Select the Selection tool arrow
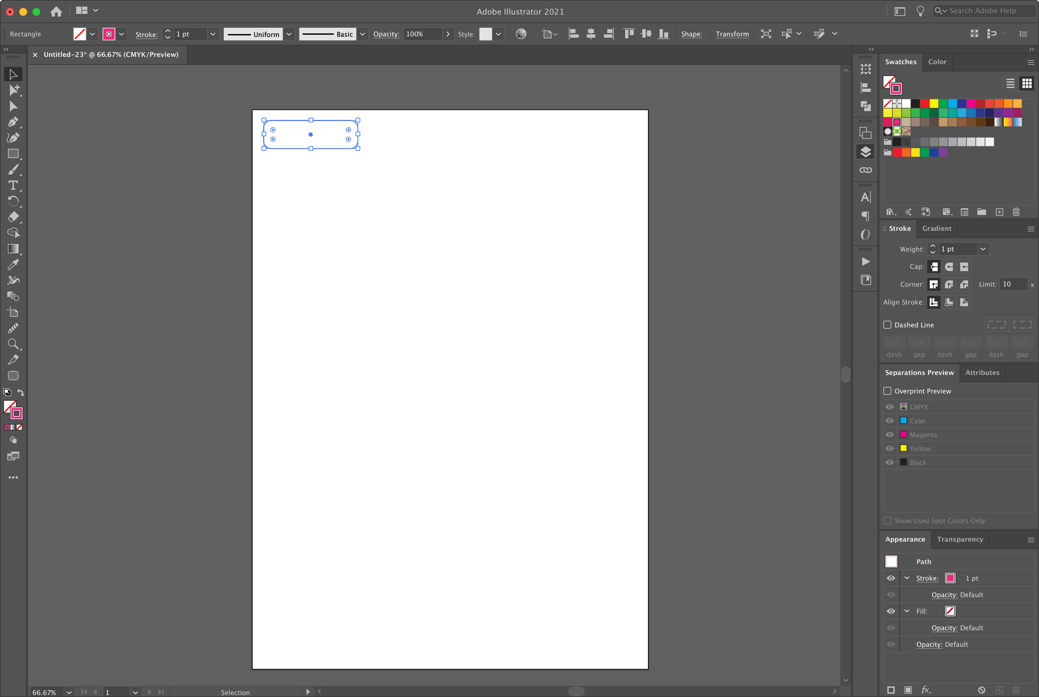 13,74
